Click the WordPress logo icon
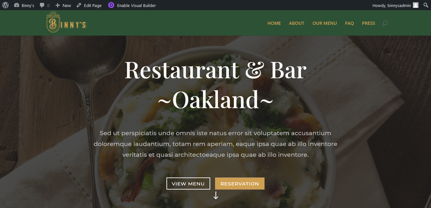The height and width of the screenshot is (208, 431). (5, 5)
